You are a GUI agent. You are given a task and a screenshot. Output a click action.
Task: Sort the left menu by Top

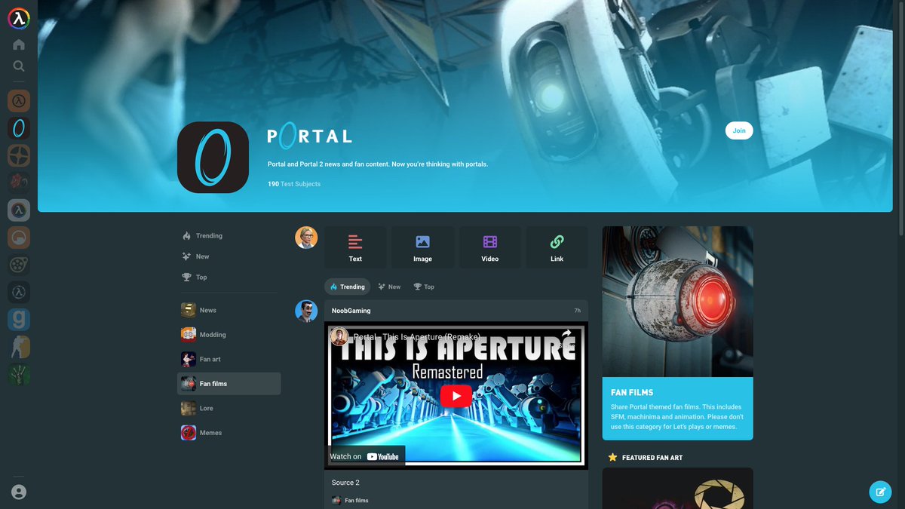(195, 277)
